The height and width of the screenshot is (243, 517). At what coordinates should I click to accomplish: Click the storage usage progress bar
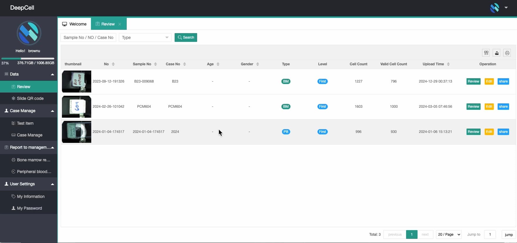coord(28,59)
